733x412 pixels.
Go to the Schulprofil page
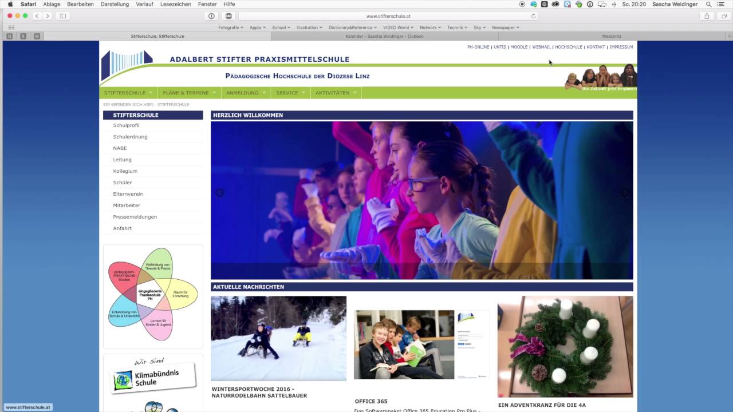tap(126, 125)
